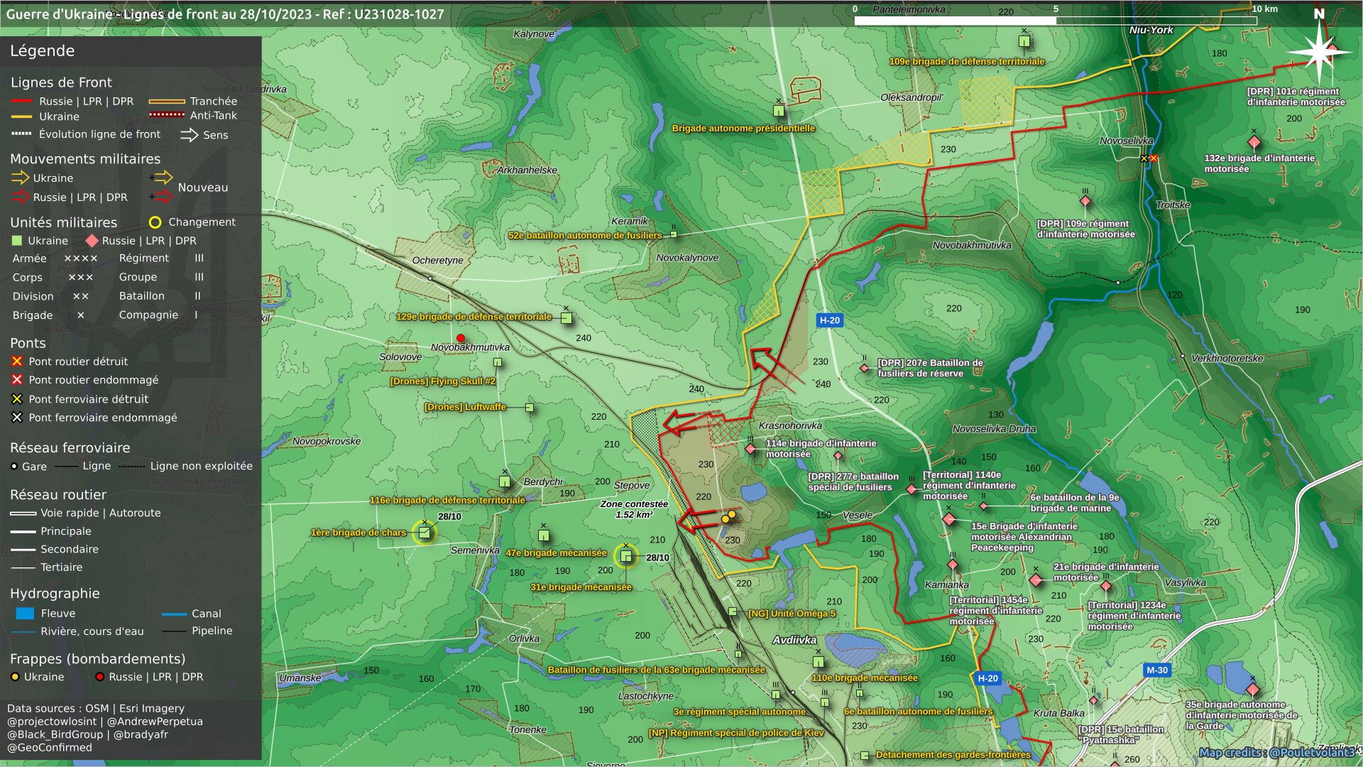Click the 10 km scale bar
The width and height of the screenshot is (1363, 767).
(1055, 21)
